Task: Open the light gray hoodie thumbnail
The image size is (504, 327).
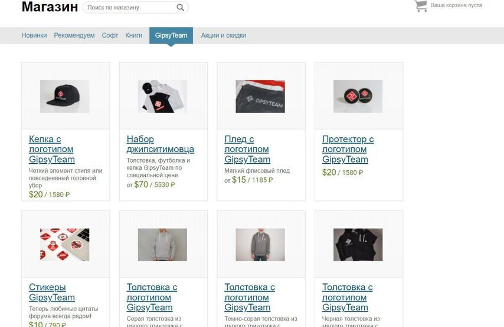Action: (x=162, y=245)
